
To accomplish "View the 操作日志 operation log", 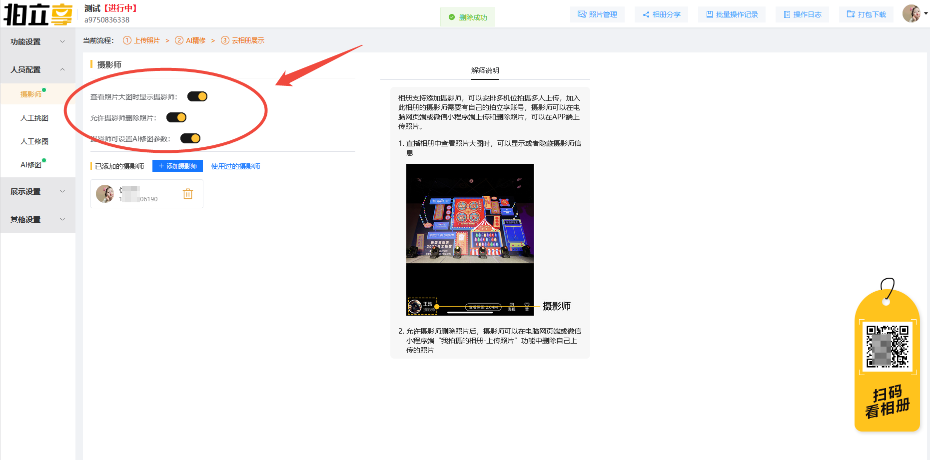I will pyautogui.click(x=802, y=14).
